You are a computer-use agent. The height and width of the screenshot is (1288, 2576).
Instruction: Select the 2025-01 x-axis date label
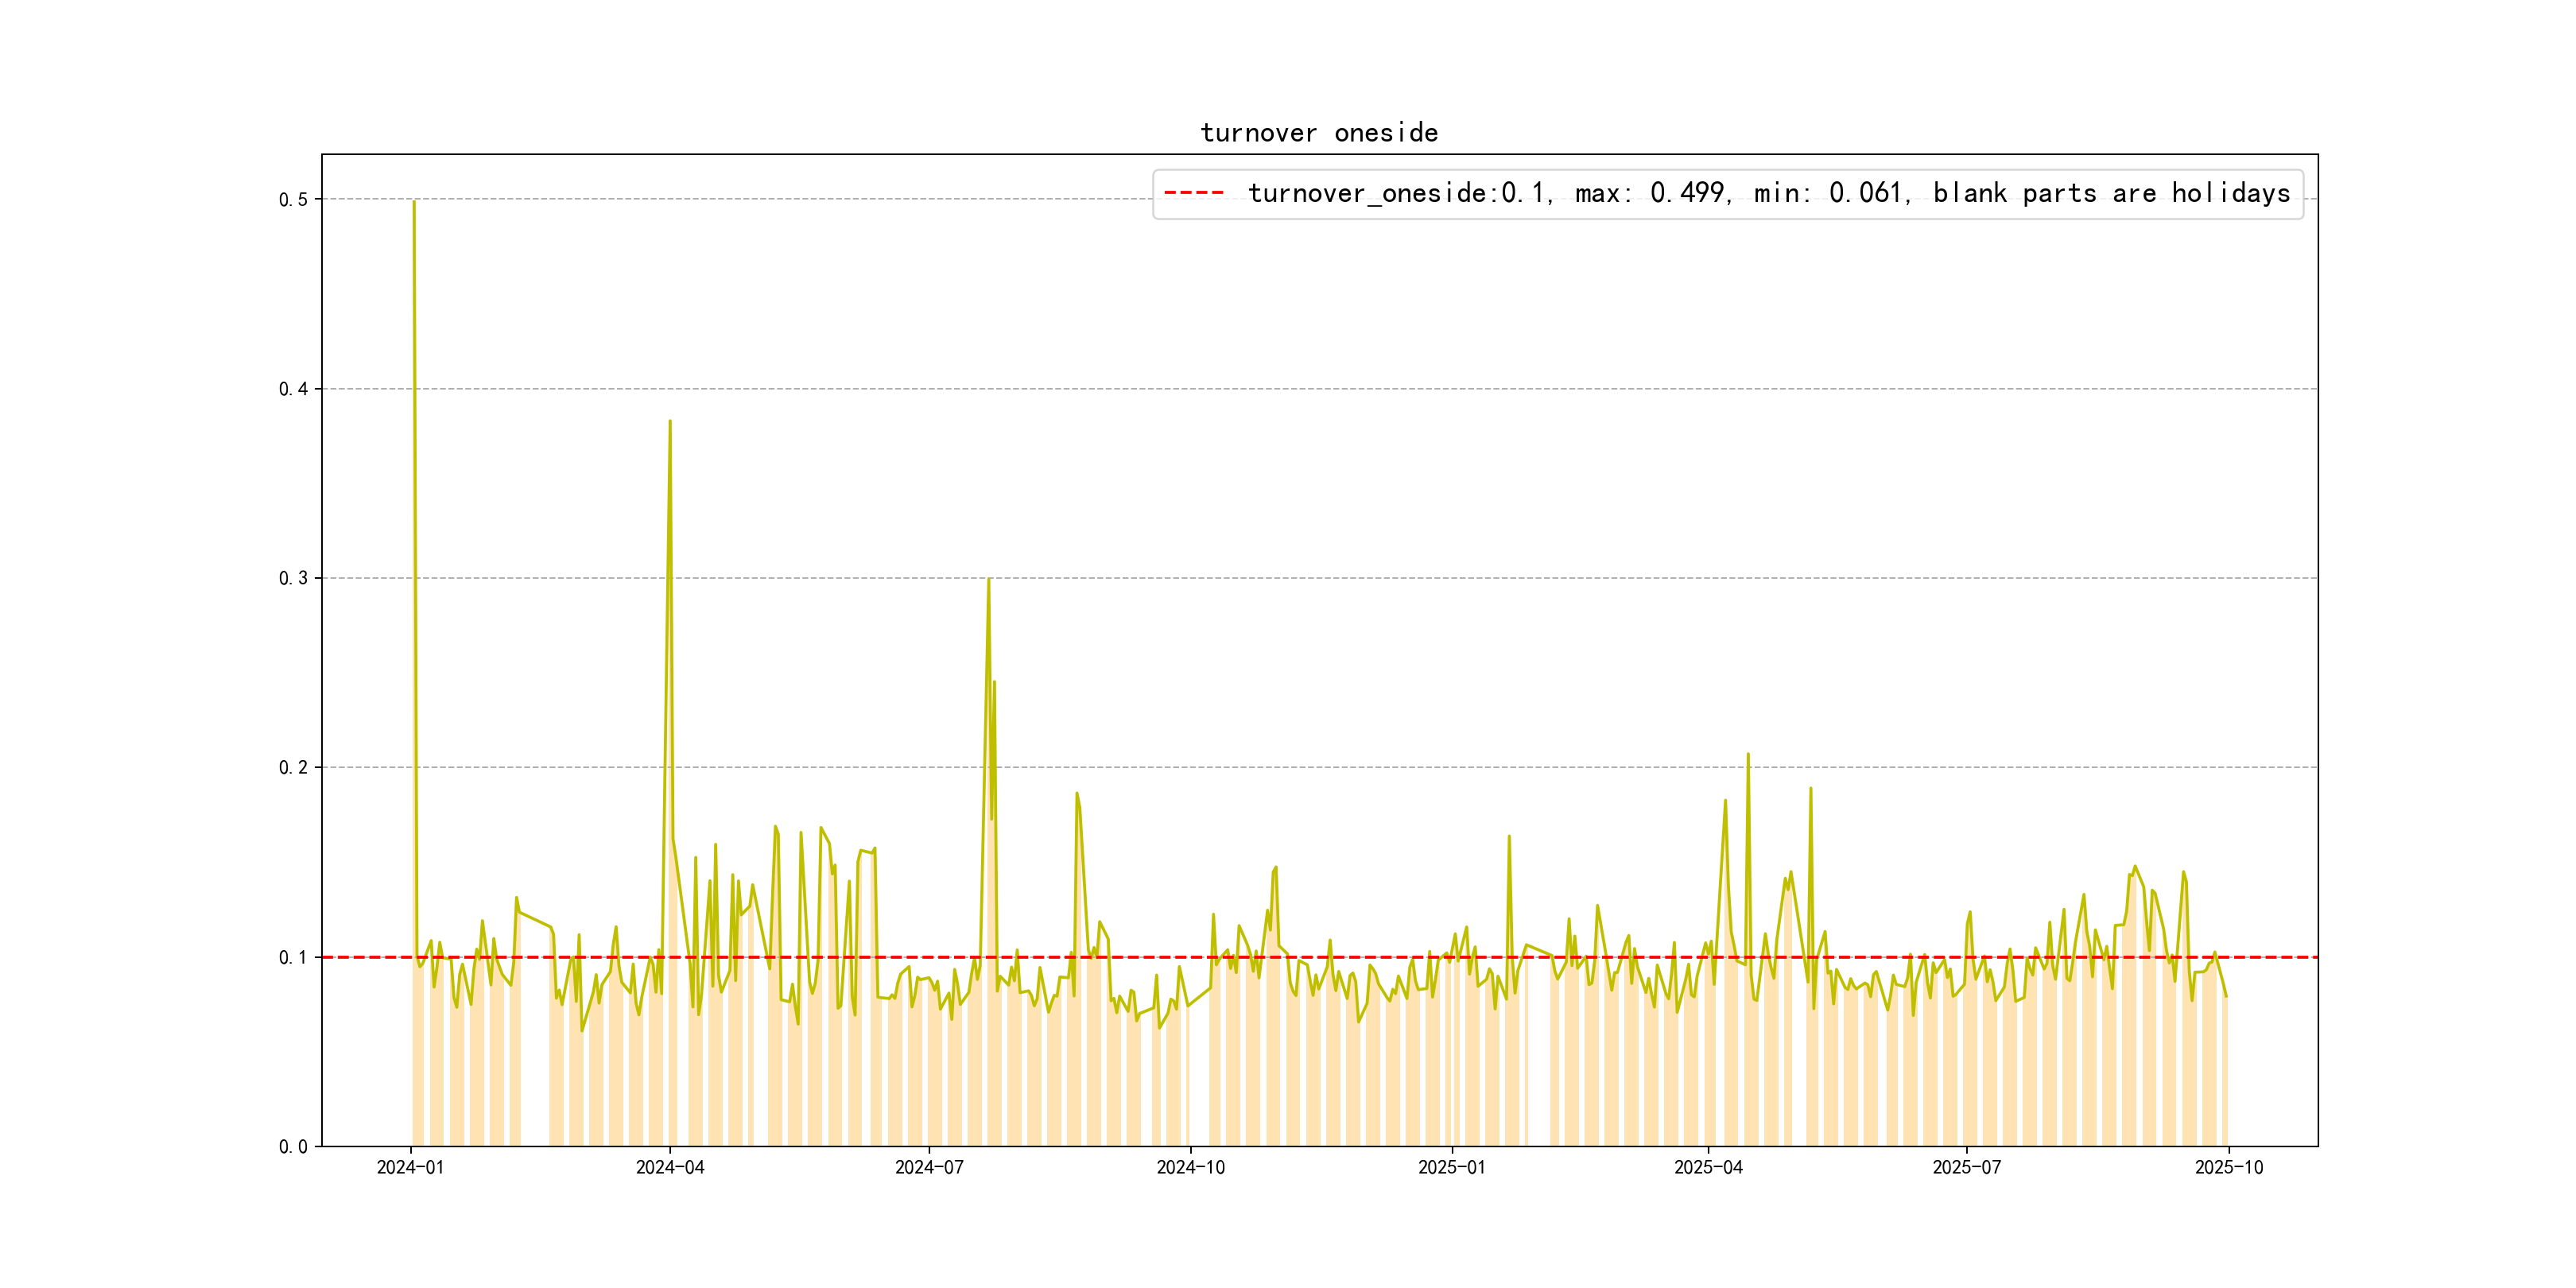tap(1451, 1168)
